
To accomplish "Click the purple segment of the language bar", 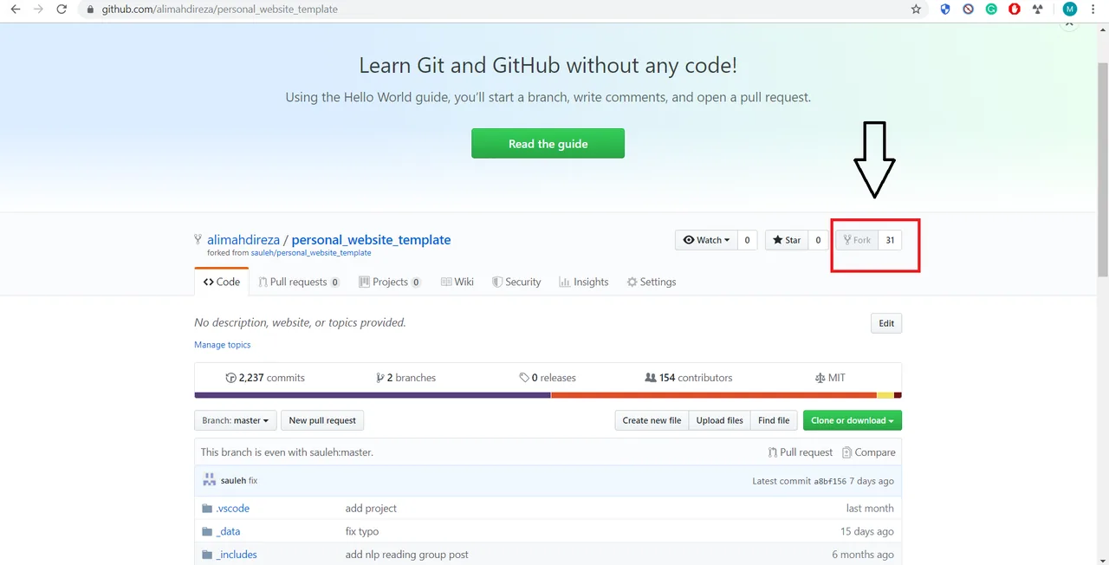I will [373, 395].
